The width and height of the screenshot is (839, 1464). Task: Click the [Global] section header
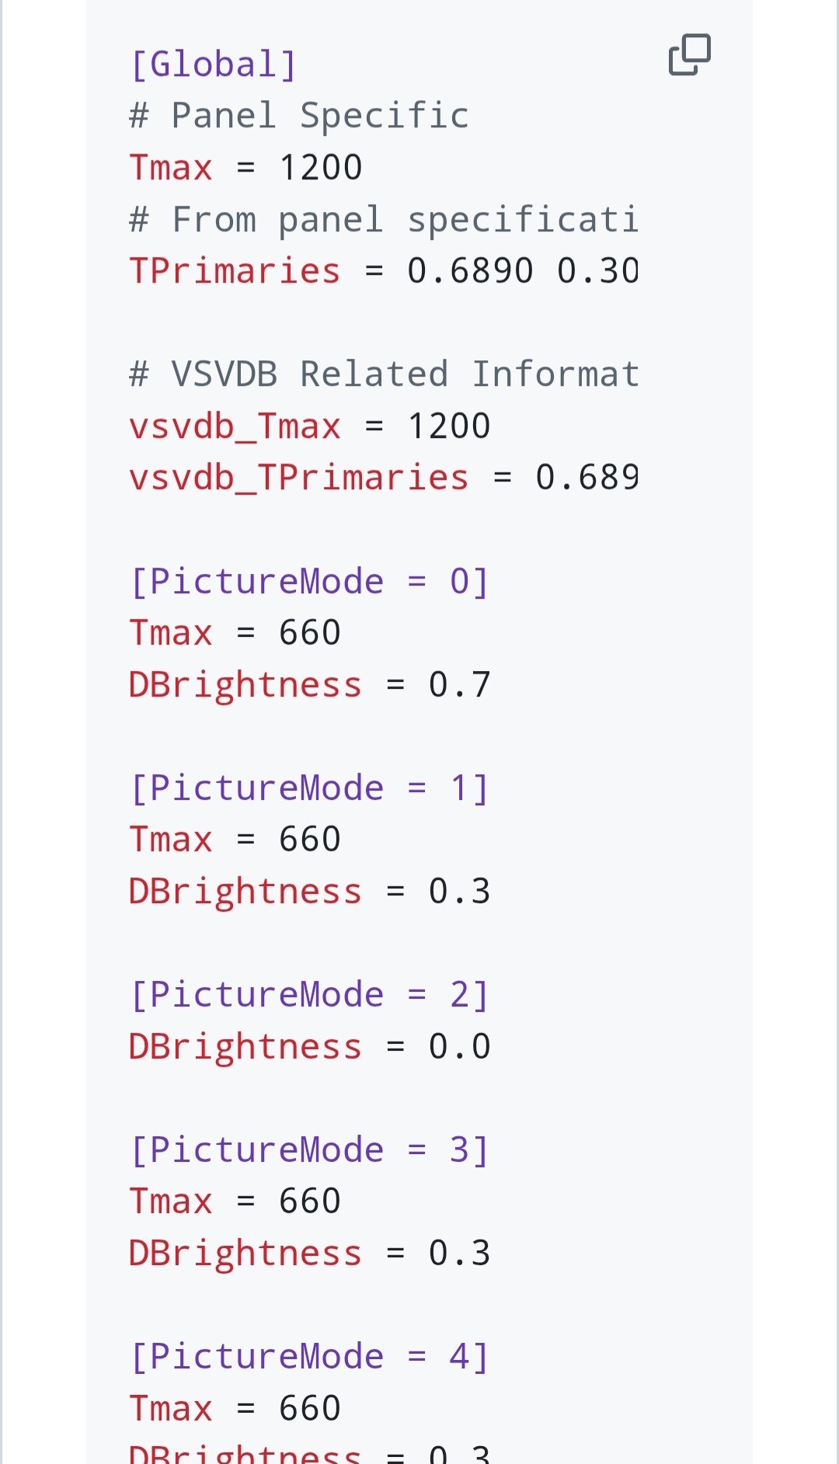tap(214, 64)
